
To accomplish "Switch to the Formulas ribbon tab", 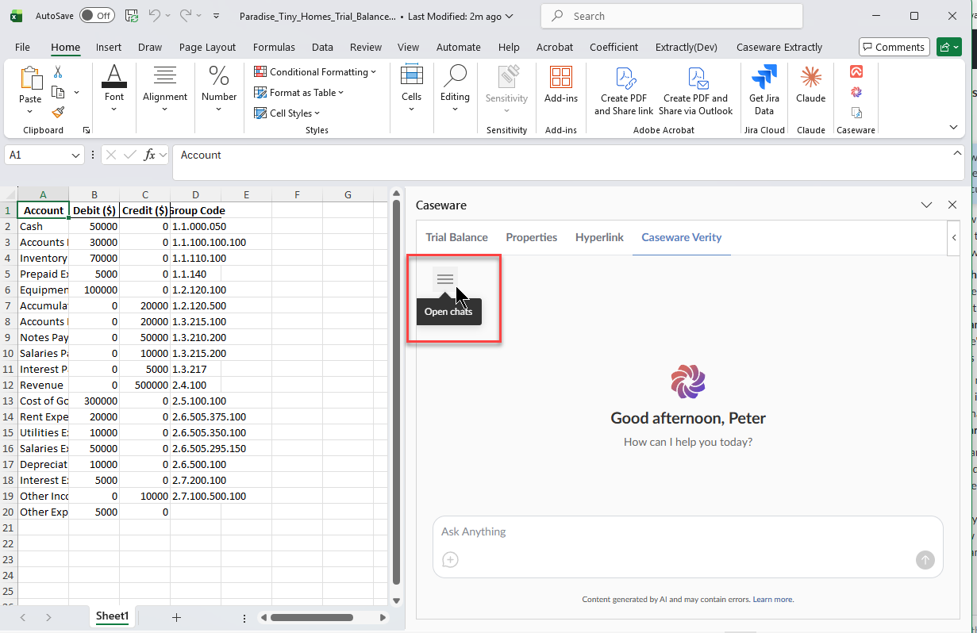I will (x=274, y=47).
